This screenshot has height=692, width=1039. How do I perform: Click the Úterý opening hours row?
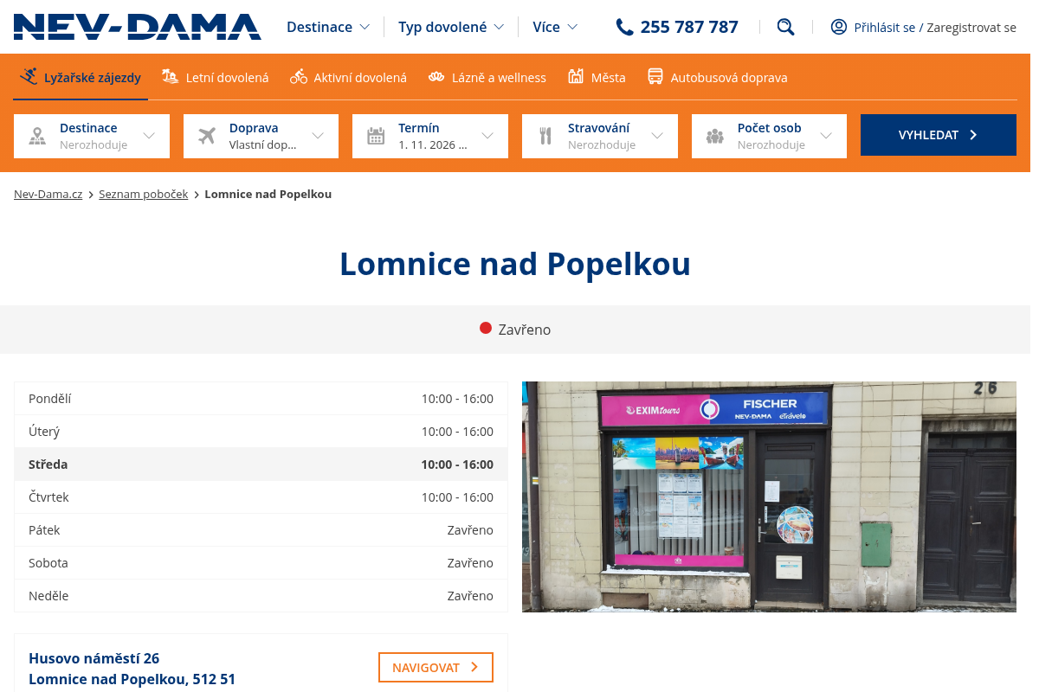261,432
